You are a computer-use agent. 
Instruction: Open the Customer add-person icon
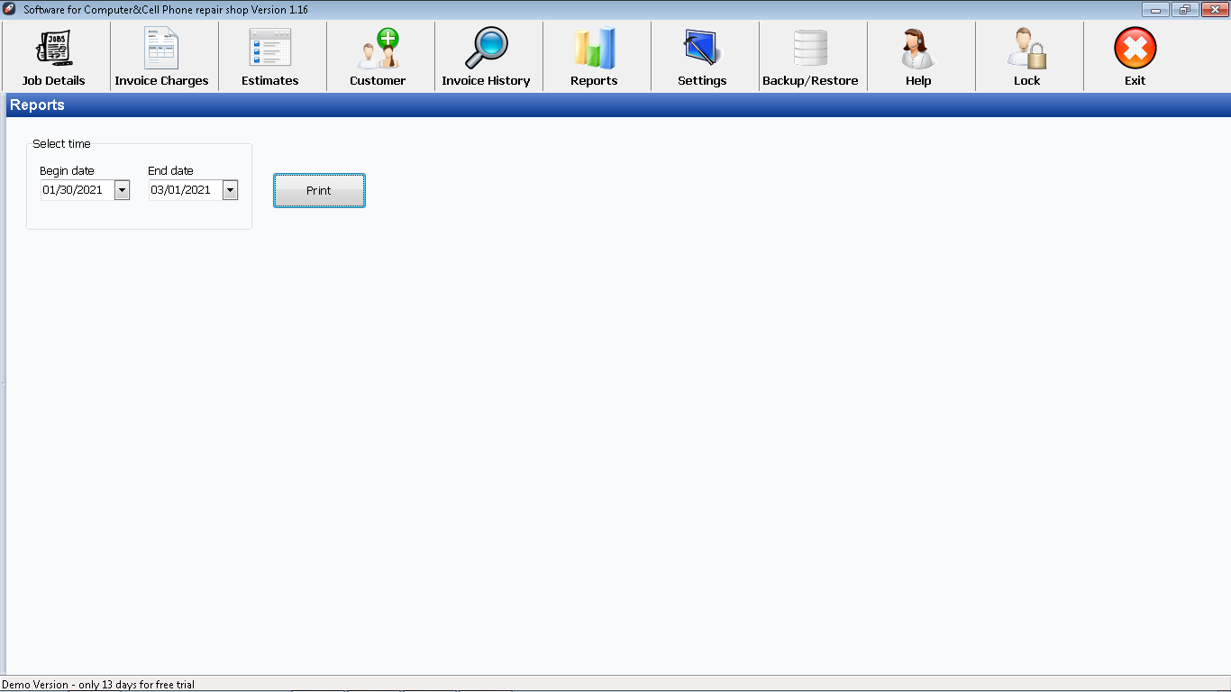[378, 49]
